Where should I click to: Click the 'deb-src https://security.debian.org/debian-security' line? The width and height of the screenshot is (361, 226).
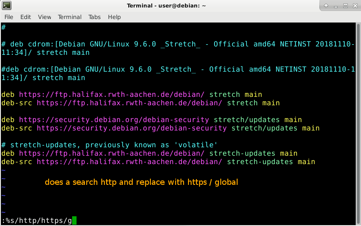(x=161, y=128)
